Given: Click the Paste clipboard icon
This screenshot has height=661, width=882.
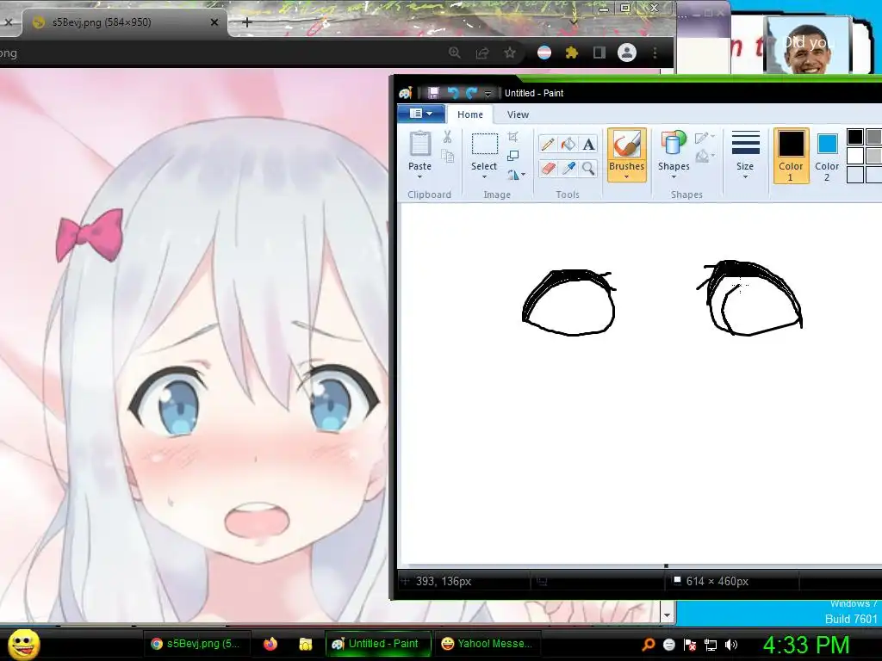Looking at the screenshot, I should [x=419, y=144].
